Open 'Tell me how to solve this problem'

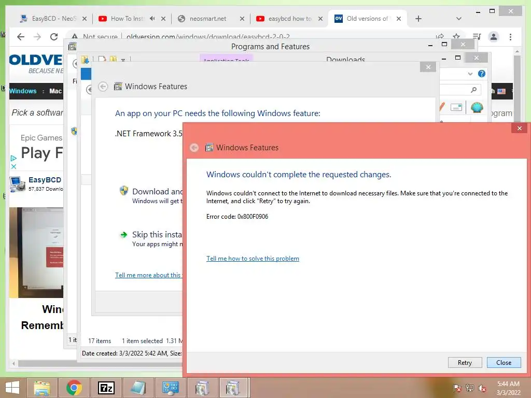[253, 259]
